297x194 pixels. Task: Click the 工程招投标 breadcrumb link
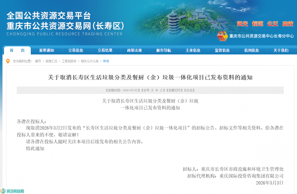coord(69,61)
